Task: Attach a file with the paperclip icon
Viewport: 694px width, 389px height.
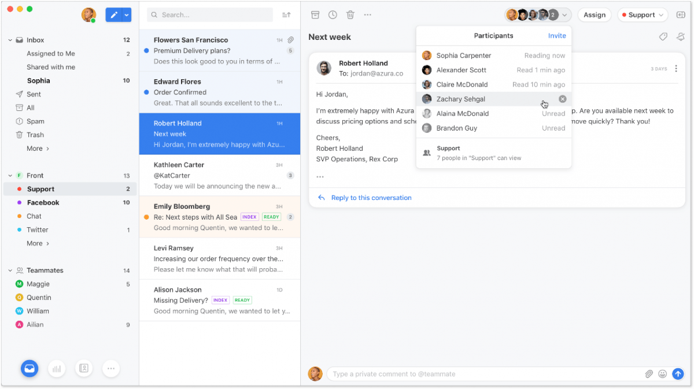Action: (648, 374)
